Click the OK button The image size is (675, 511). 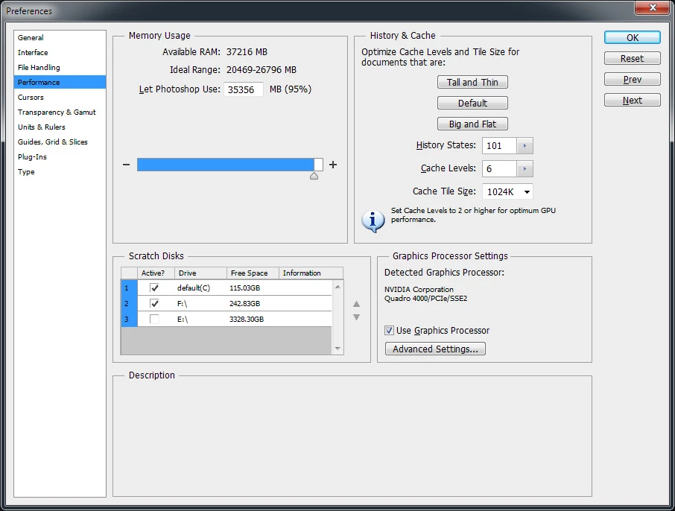tap(632, 37)
